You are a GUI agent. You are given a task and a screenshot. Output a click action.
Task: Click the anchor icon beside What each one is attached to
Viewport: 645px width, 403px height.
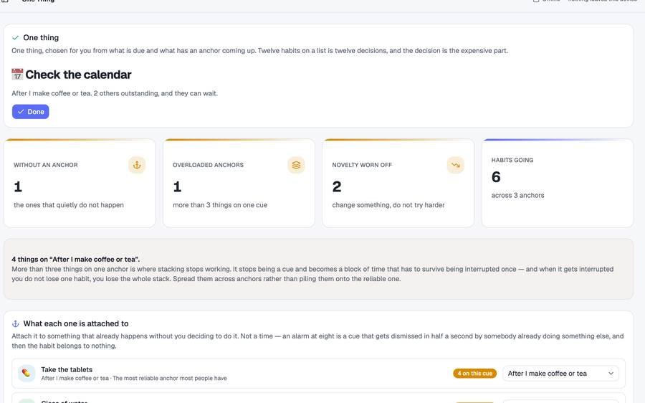[x=15, y=323]
